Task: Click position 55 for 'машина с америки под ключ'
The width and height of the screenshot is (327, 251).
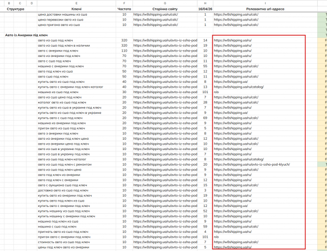Action: 205,66
